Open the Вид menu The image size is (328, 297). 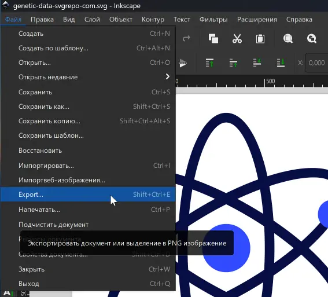(69, 20)
